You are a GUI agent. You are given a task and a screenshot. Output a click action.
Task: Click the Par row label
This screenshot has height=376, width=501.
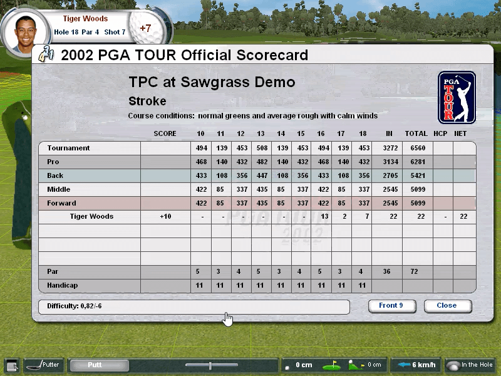pos(53,271)
